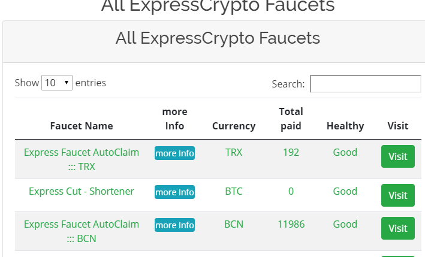Click the Search input field
The width and height of the screenshot is (425, 257).
coord(365,84)
